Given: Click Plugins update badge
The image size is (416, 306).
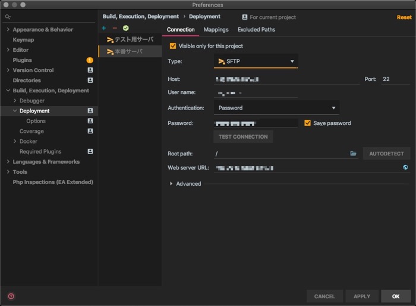Looking at the screenshot, I should coord(90,60).
